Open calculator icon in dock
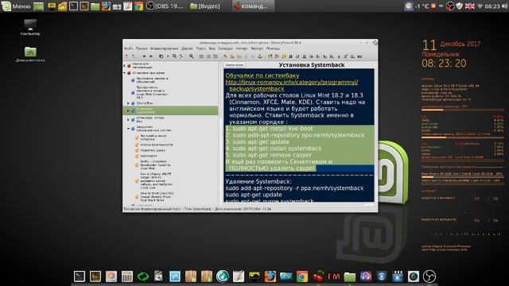Screen dimensions: 509x286 click(x=127, y=276)
